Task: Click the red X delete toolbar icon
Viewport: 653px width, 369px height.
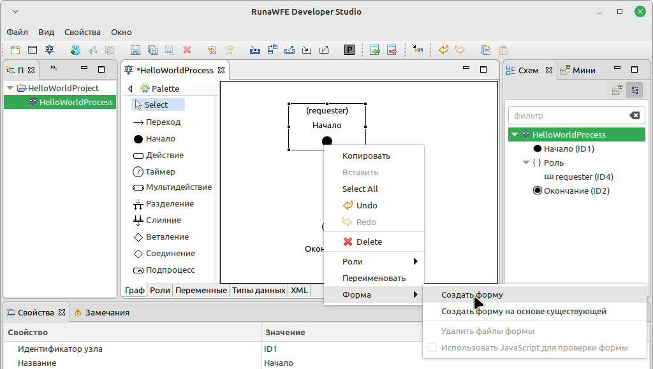Action: pyautogui.click(x=187, y=50)
